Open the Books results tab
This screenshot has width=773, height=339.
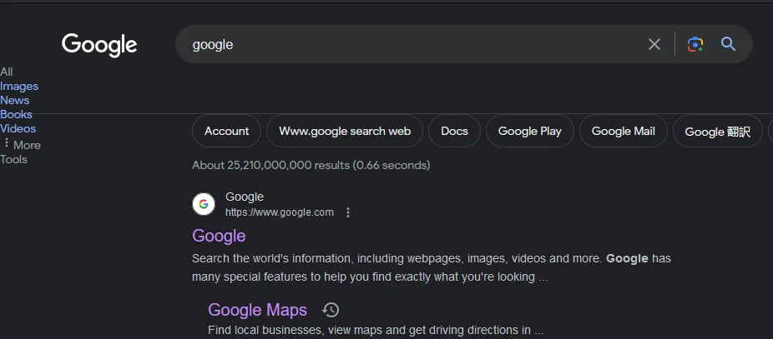coord(16,114)
